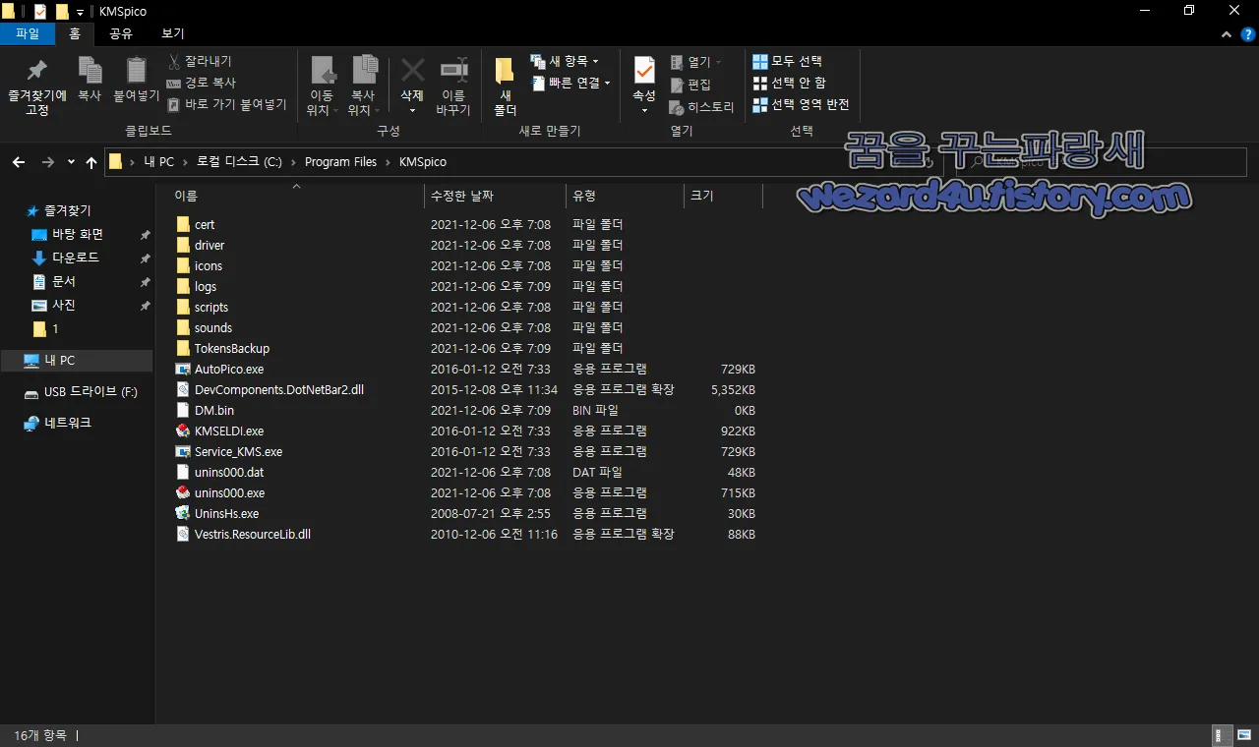Image resolution: width=1259 pixels, height=747 pixels.
Task: Click 모두 선택 select all
Action: (x=788, y=61)
